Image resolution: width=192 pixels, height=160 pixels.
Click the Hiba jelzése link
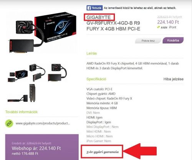(174, 79)
